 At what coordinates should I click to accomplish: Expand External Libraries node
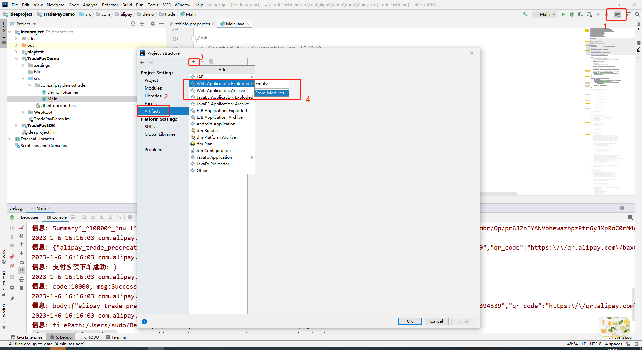click(10, 139)
